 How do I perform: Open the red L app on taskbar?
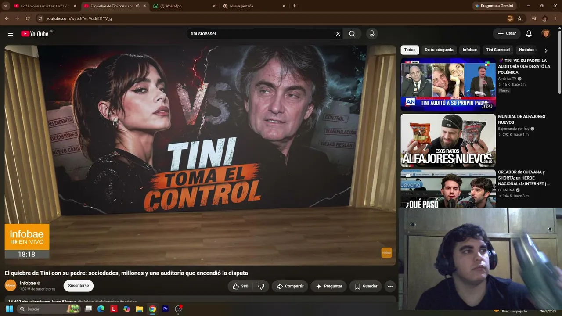pyautogui.click(x=114, y=309)
